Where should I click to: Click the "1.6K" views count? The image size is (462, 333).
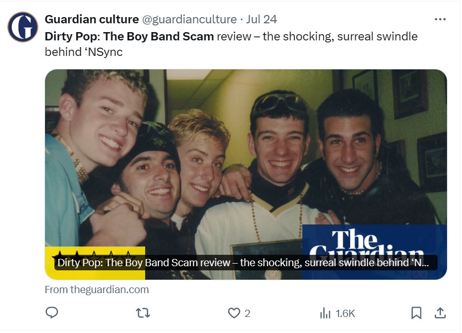(x=345, y=313)
